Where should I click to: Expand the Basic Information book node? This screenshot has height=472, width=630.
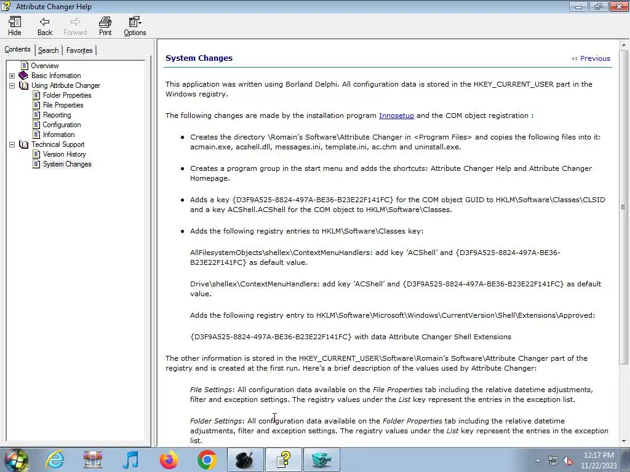pyautogui.click(x=12, y=76)
